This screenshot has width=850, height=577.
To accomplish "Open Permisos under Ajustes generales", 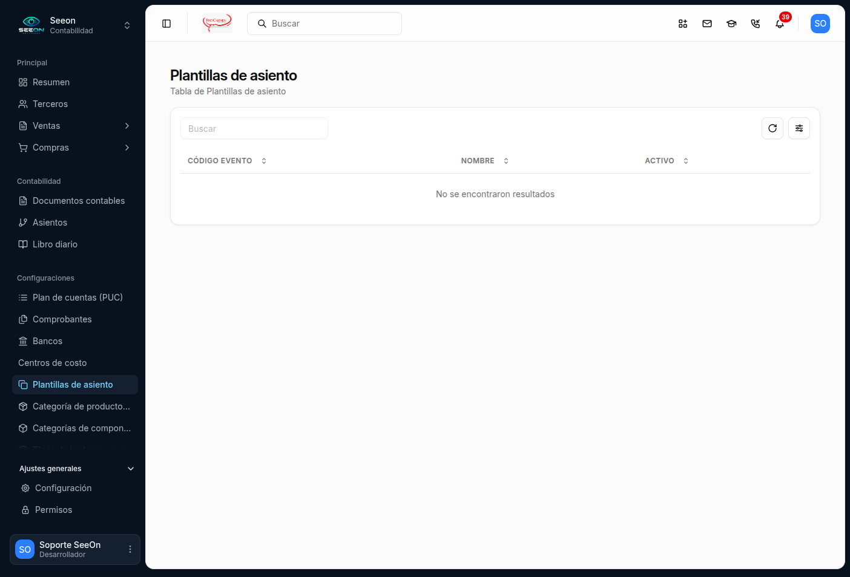I will tap(75, 510).
